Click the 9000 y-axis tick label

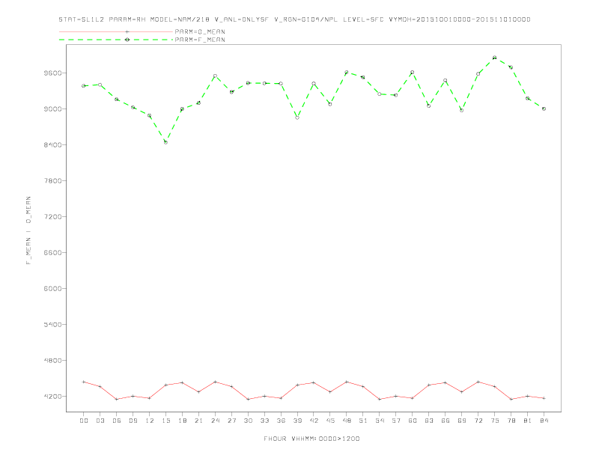52,109
